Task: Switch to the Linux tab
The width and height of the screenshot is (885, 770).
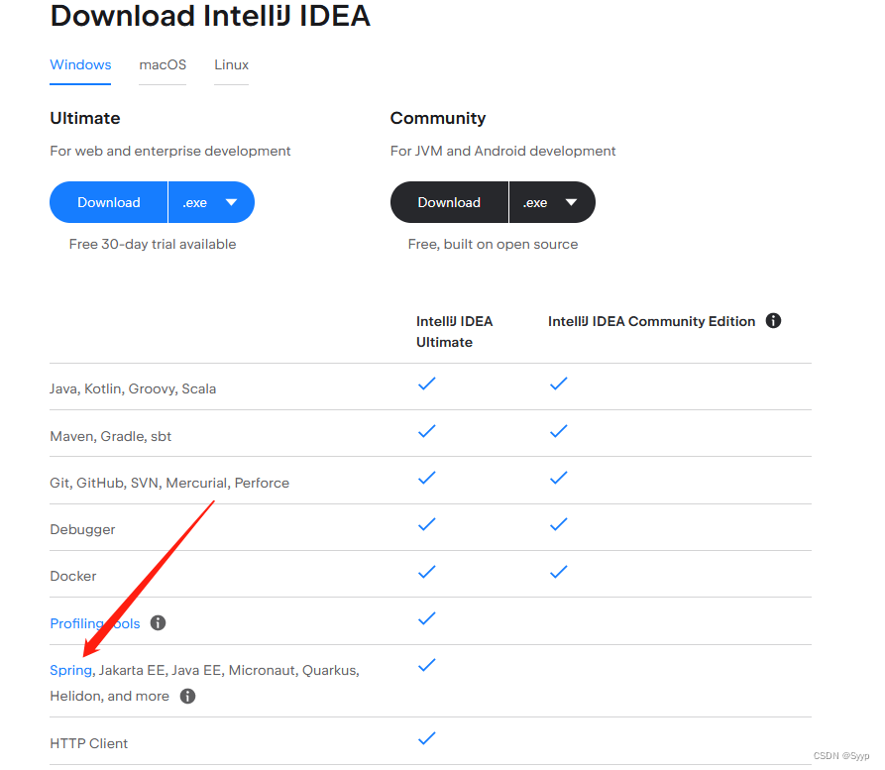Action: (232, 65)
